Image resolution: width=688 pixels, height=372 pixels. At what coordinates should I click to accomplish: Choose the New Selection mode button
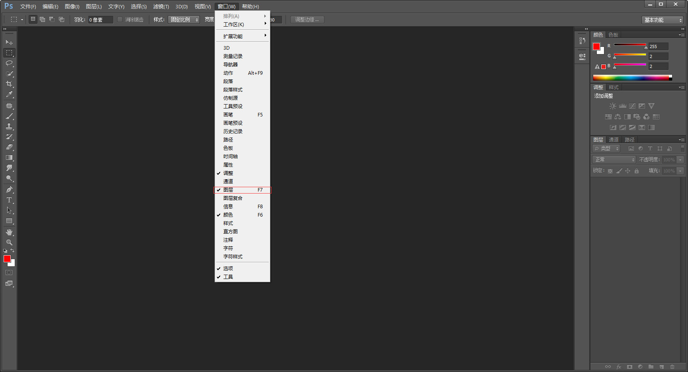point(33,19)
